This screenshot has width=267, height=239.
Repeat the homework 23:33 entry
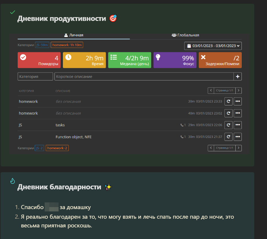[228, 101]
